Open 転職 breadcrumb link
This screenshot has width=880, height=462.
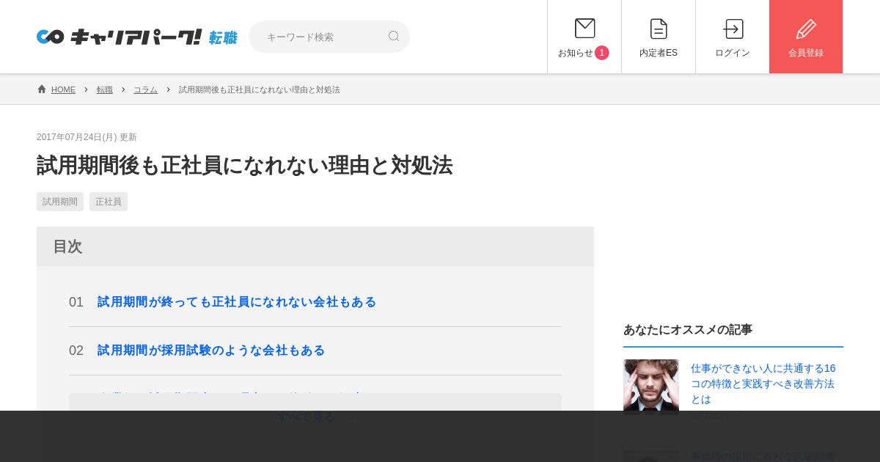tap(105, 89)
